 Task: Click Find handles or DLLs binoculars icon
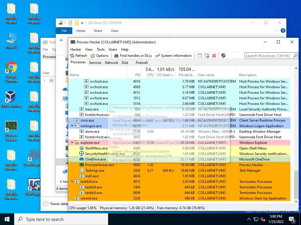116,56
